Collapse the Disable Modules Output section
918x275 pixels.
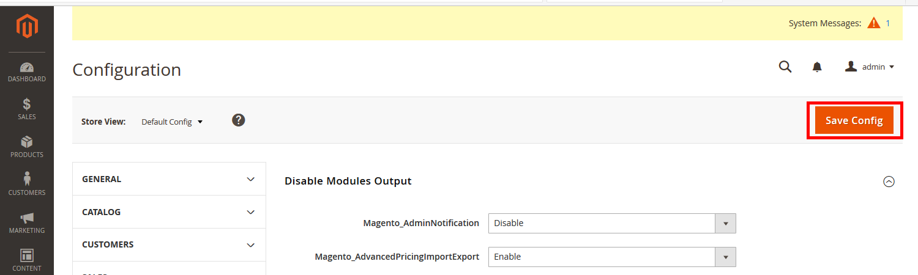click(x=889, y=182)
